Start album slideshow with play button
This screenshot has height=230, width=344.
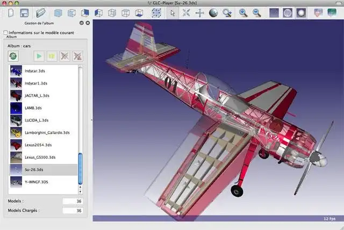(x=39, y=56)
